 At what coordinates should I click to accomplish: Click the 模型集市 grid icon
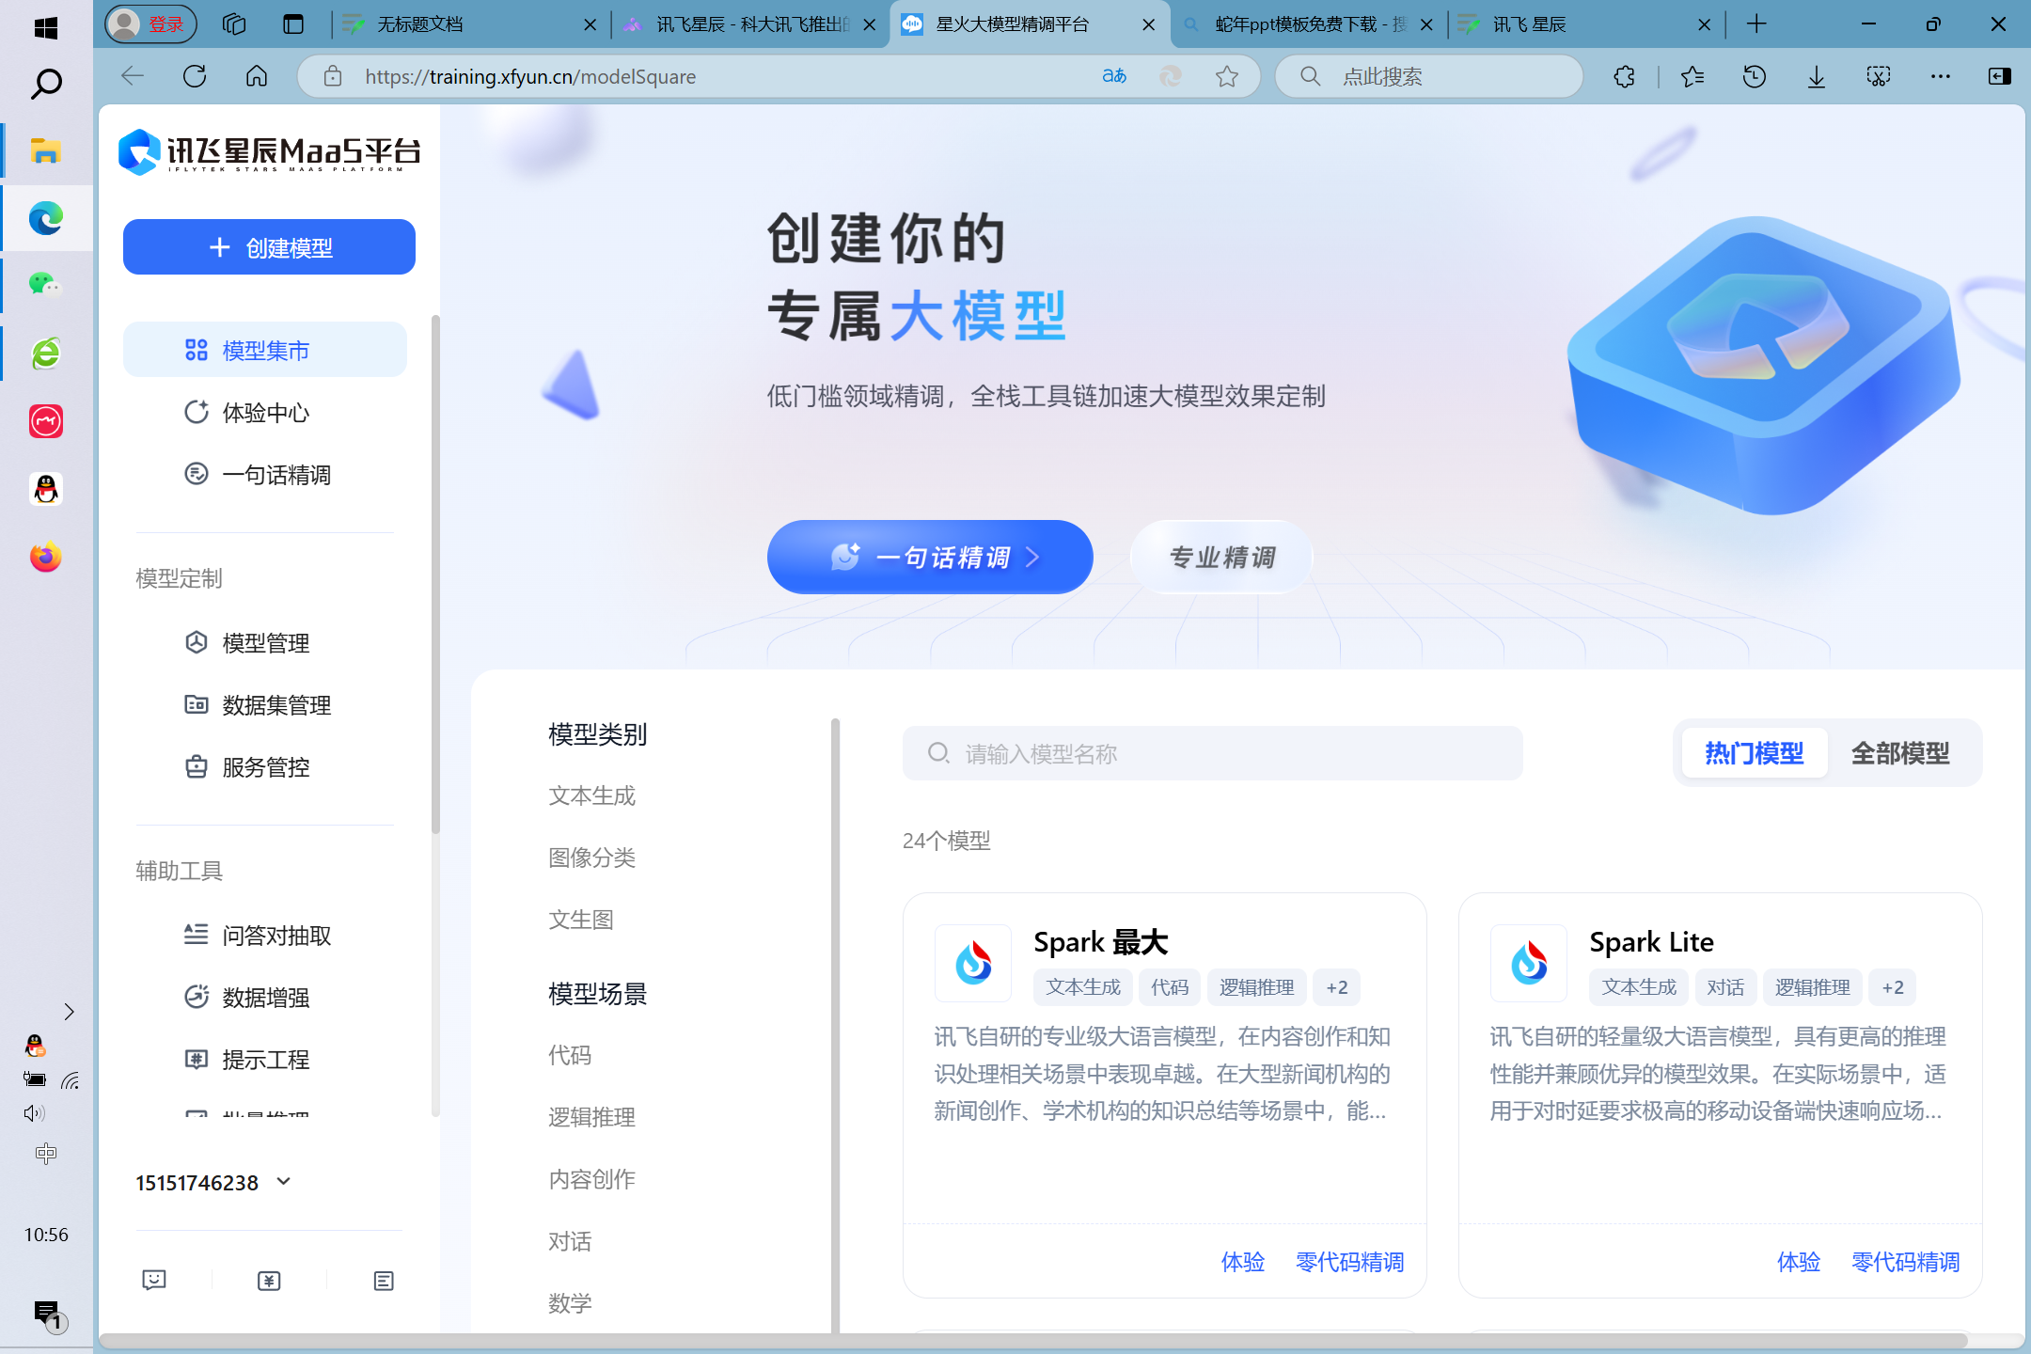[x=196, y=350]
